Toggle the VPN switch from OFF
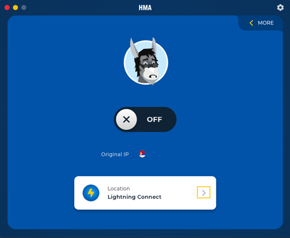 (x=145, y=119)
